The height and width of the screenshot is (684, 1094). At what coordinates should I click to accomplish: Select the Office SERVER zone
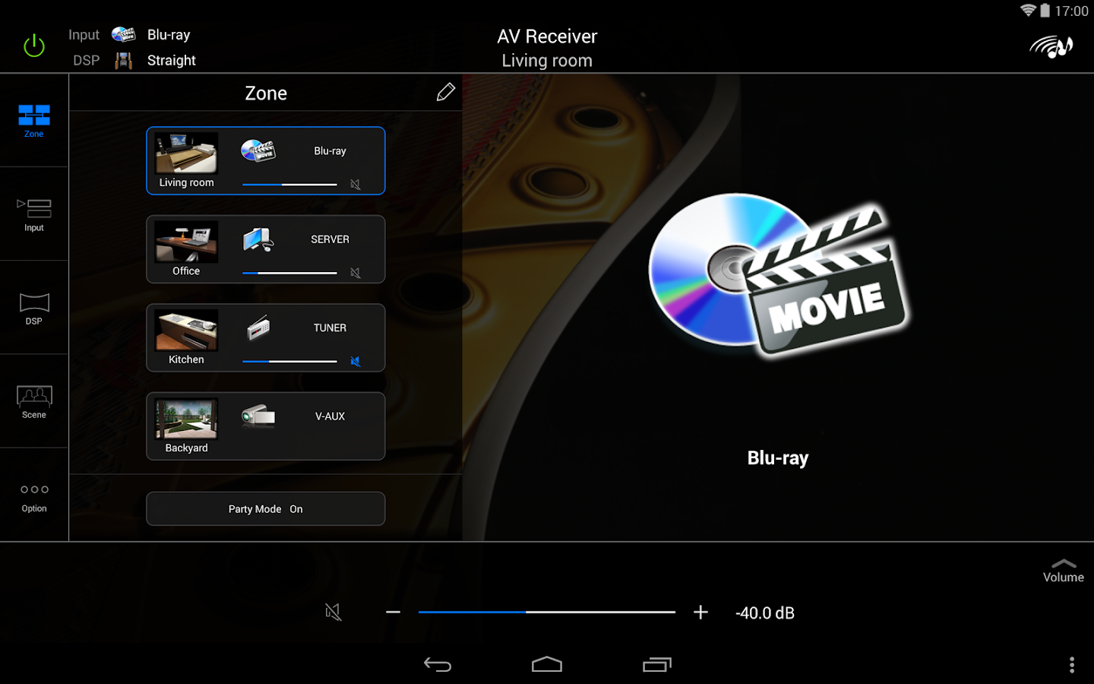coord(265,249)
